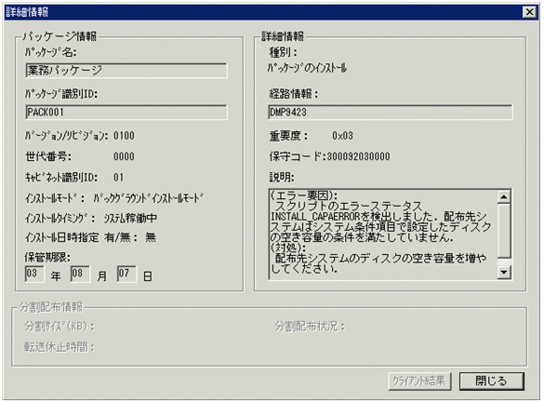Click the 説明 scrollbar thumb
Image resolution: width=544 pixels, height=403 pixels.
pos(504,231)
